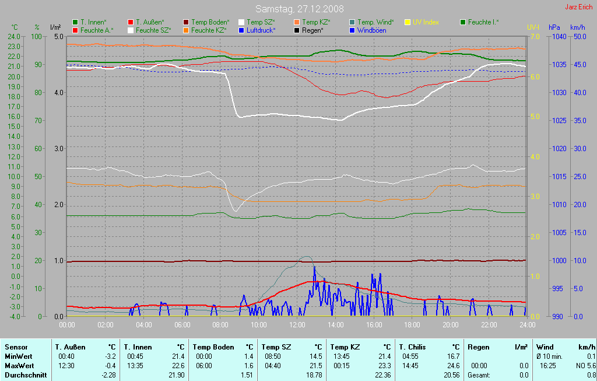Pick the yellow UV Index legend swatch
This screenshot has width=597, height=381.
408,23
